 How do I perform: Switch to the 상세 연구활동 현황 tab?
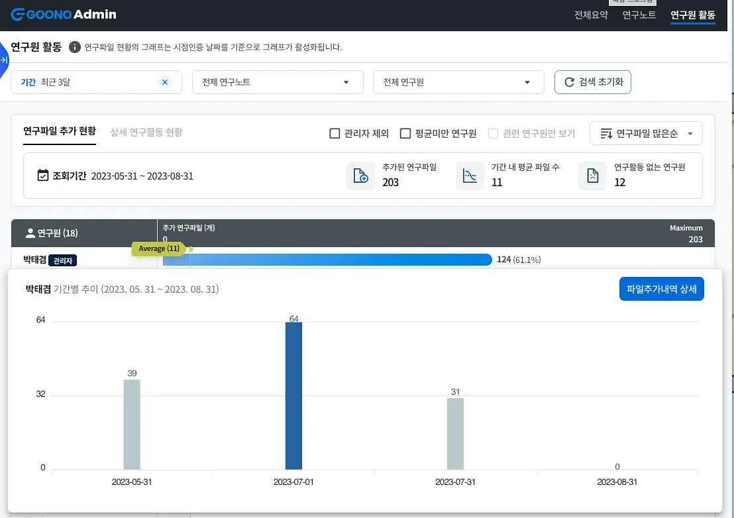pyautogui.click(x=146, y=132)
